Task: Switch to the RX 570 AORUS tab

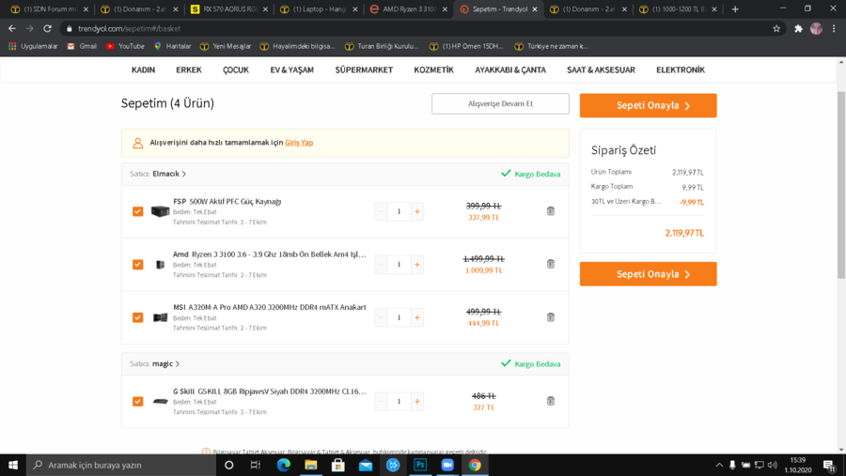Action: [228, 9]
